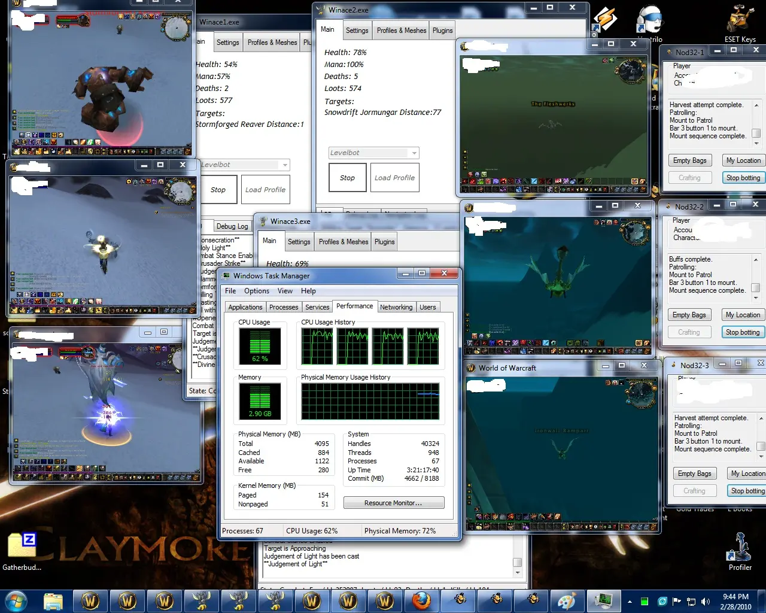Open Settings tab in Winace1.exe
Viewport: 766px width, 613px height.
227,43
